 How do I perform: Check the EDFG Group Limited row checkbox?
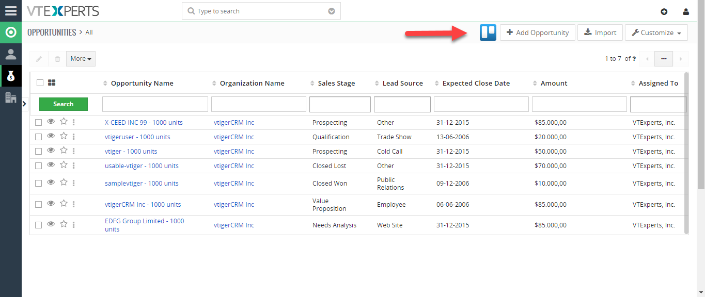click(38, 225)
